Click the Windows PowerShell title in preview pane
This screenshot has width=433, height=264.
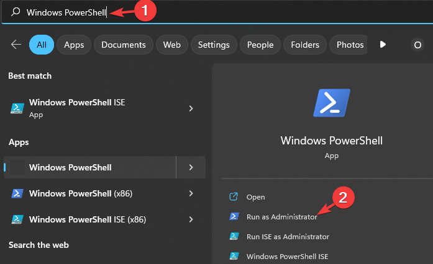(331, 141)
